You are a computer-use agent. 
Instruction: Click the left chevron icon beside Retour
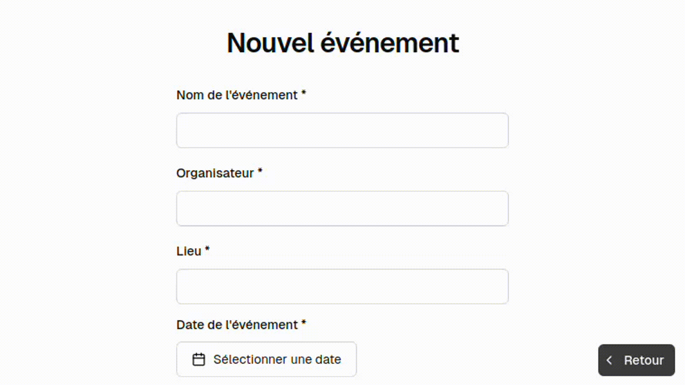pyautogui.click(x=609, y=360)
